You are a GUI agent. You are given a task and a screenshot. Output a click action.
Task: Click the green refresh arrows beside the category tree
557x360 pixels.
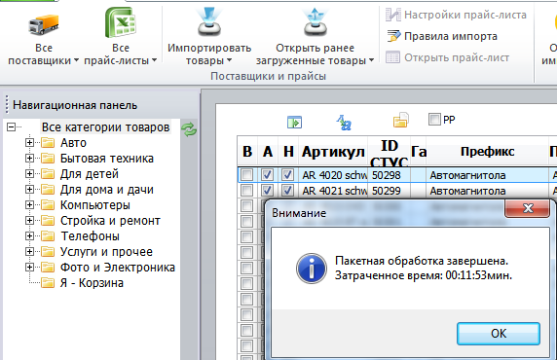point(189,129)
